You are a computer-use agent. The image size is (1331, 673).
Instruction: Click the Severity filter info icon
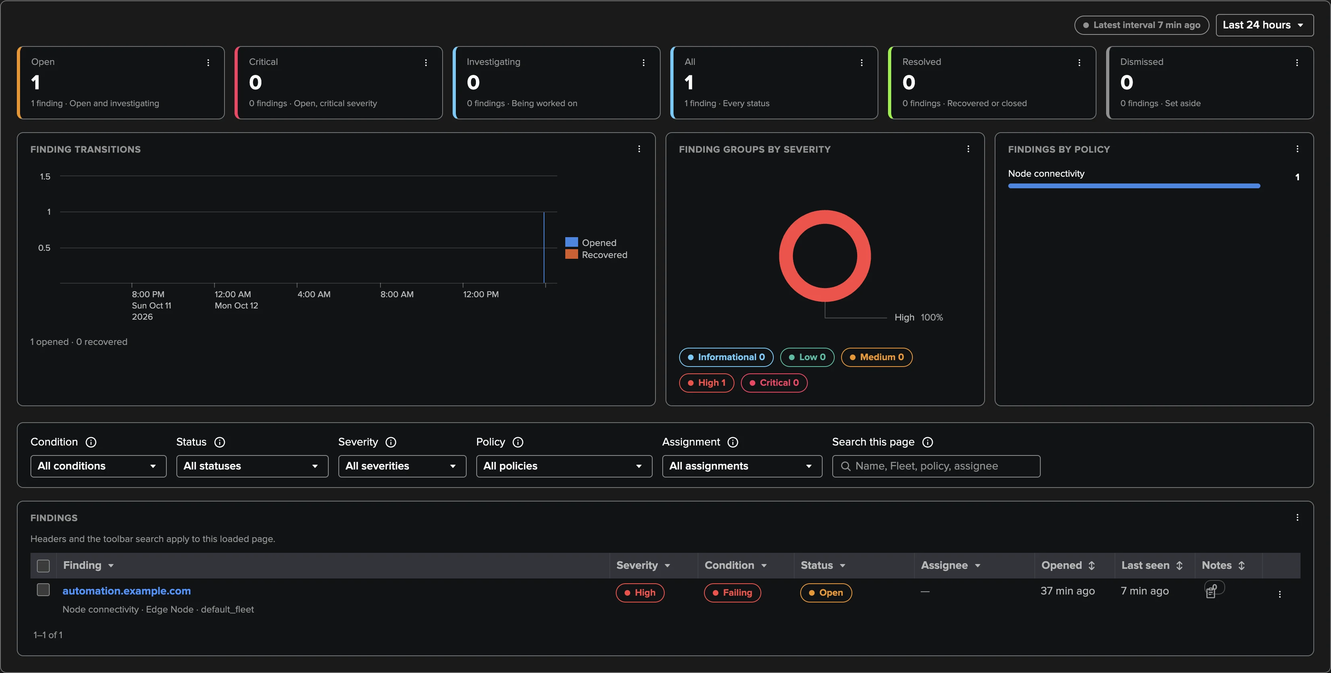click(x=391, y=442)
